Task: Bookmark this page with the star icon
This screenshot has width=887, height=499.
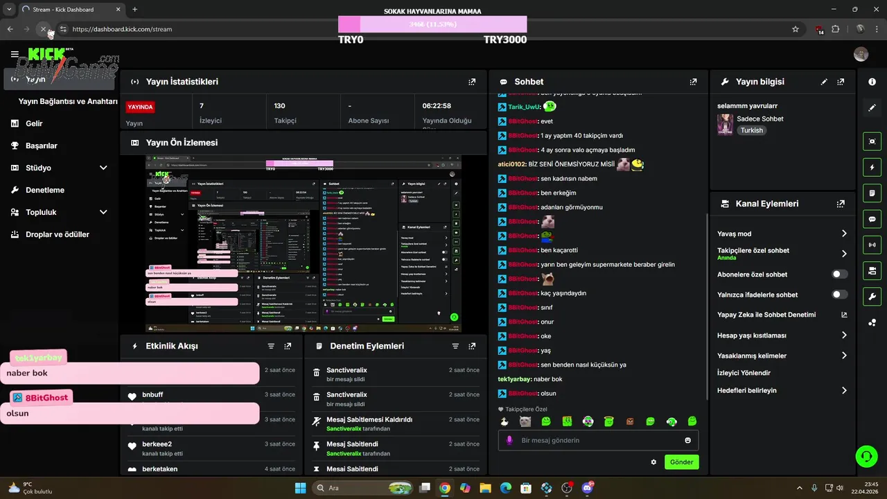Action: coord(796,29)
